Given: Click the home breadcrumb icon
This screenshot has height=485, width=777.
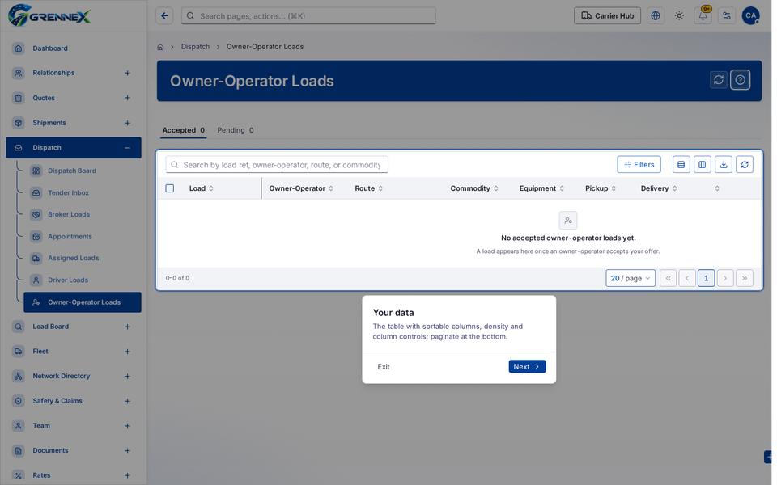Looking at the screenshot, I should 160,47.
